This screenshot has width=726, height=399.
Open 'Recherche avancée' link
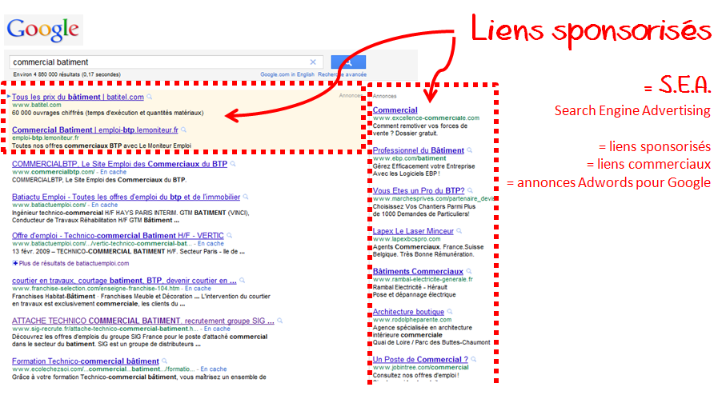(342, 74)
